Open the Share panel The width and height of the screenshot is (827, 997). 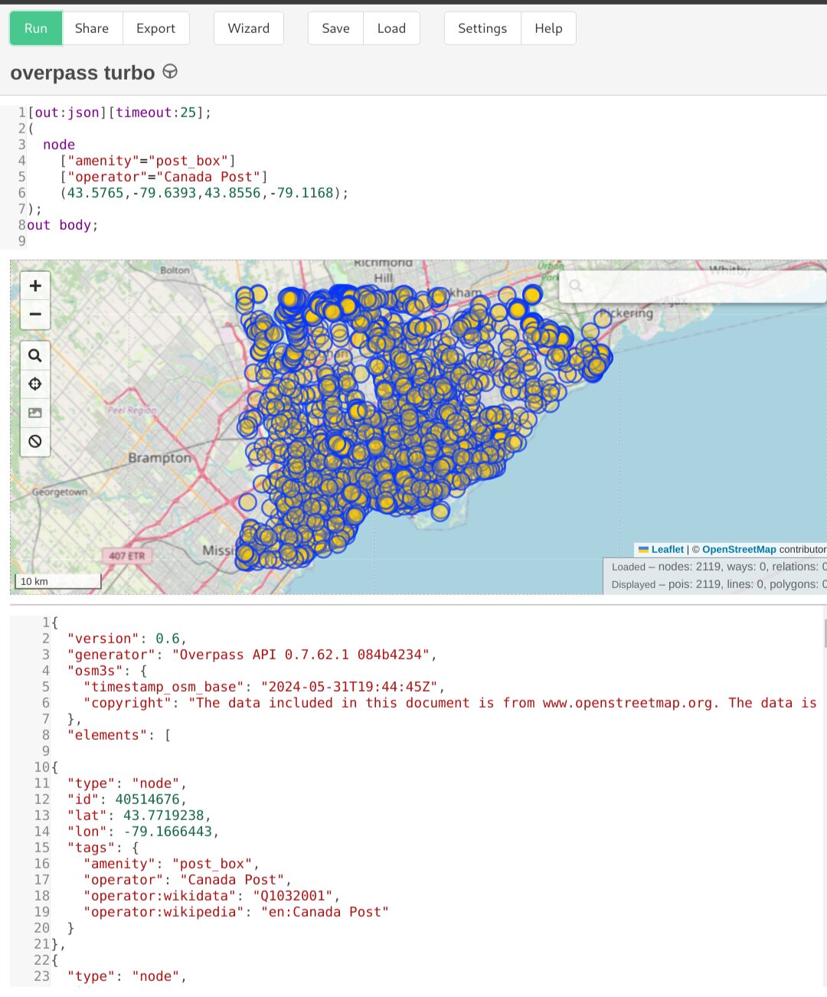click(92, 28)
